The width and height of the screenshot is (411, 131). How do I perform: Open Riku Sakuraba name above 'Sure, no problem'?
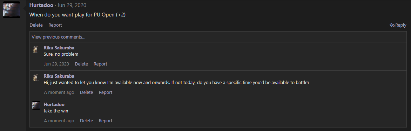click(x=59, y=48)
